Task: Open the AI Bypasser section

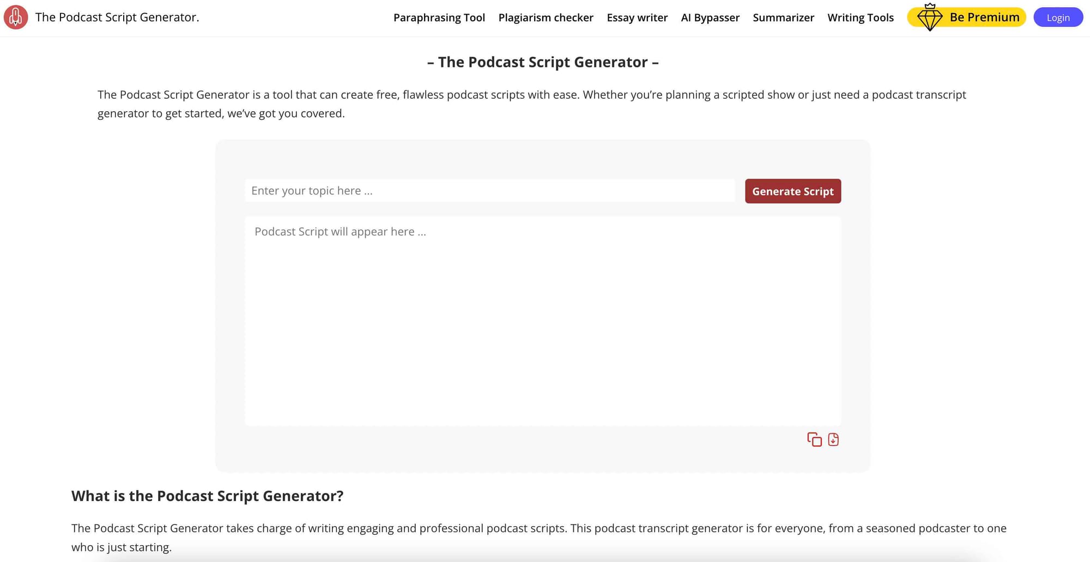Action: pos(710,17)
